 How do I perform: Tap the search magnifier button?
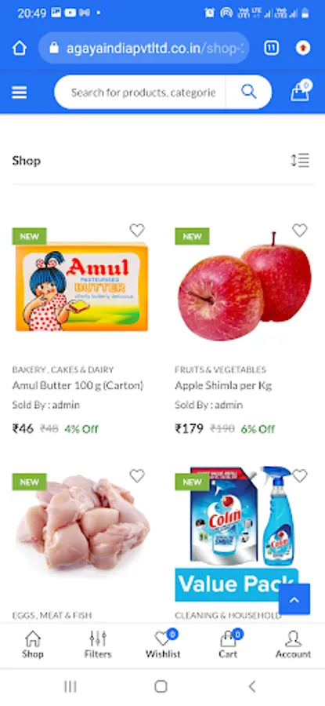point(248,92)
